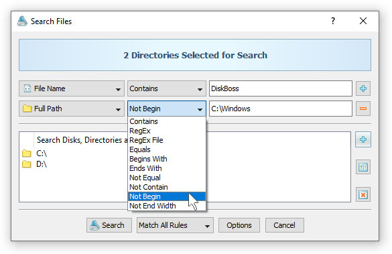
Task: Open the Contains operator dropdown in first rule
Action: coord(167,88)
